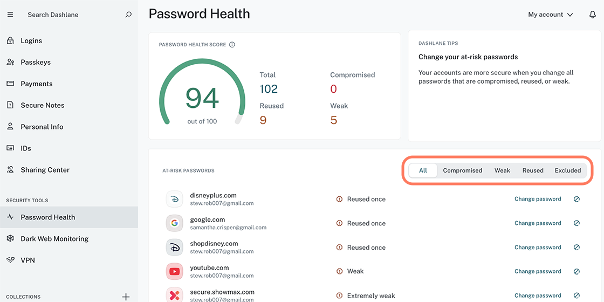Click the YouTube site logo

[x=174, y=271]
